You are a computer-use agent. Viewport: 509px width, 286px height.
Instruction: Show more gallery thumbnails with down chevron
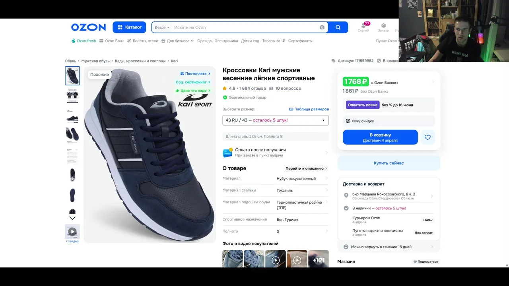(x=72, y=218)
